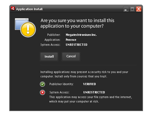Click the install confirmation heading text
The width and height of the screenshot is (152, 119).
tap(77, 23)
